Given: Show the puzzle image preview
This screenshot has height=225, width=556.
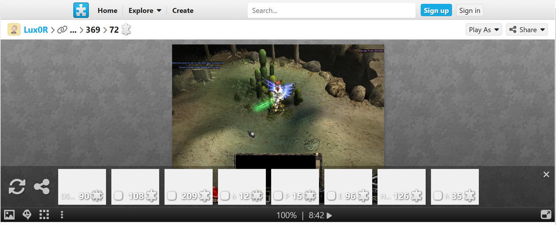Looking at the screenshot, I should [x=10, y=215].
